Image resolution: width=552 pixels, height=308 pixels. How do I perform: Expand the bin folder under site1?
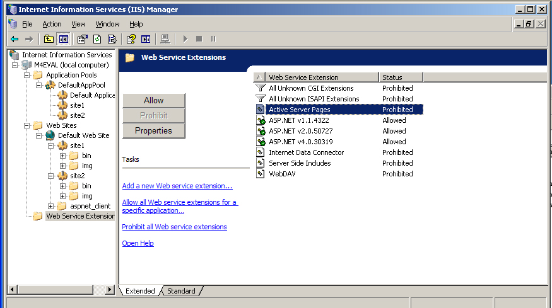pyautogui.click(x=63, y=156)
